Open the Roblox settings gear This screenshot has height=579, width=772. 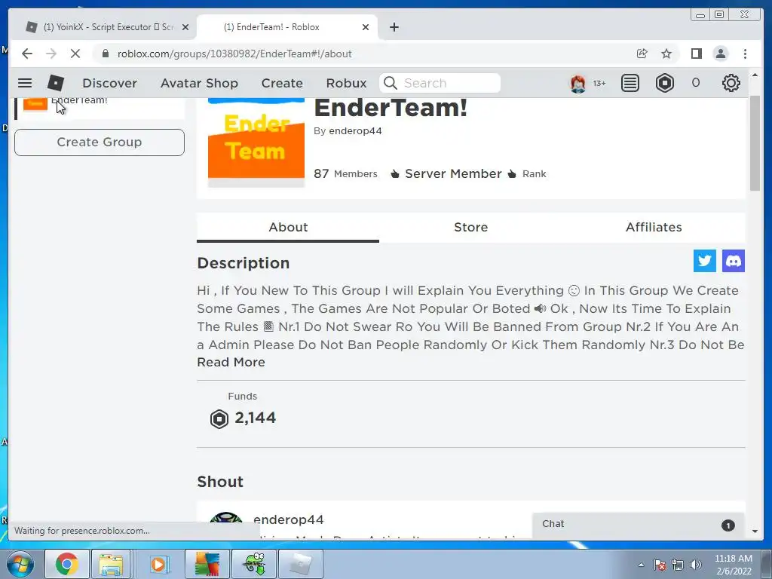coord(731,83)
